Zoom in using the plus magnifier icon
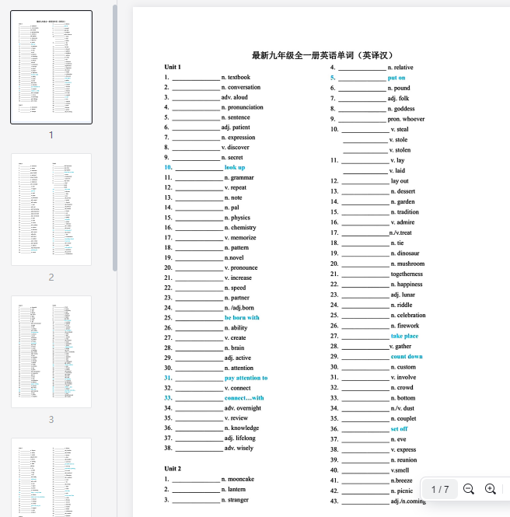510x517 pixels. tap(491, 489)
